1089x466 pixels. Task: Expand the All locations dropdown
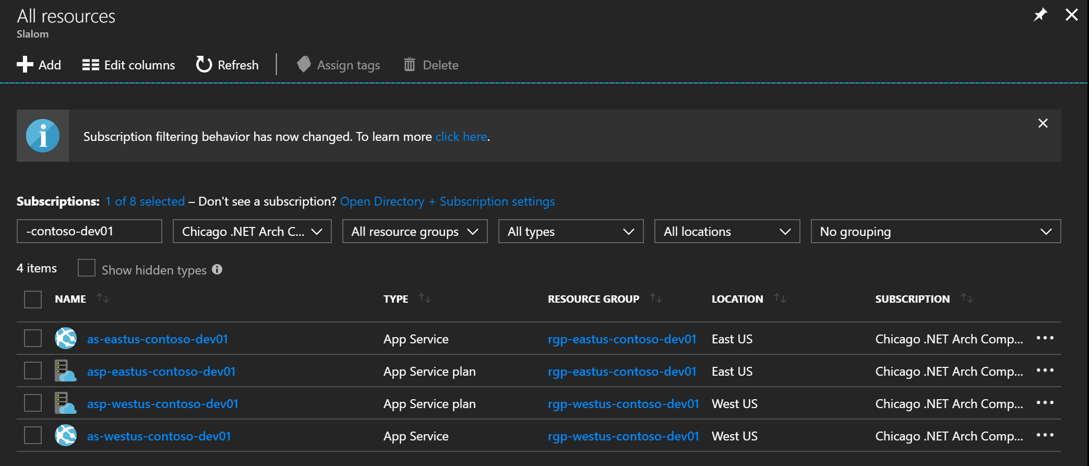727,231
